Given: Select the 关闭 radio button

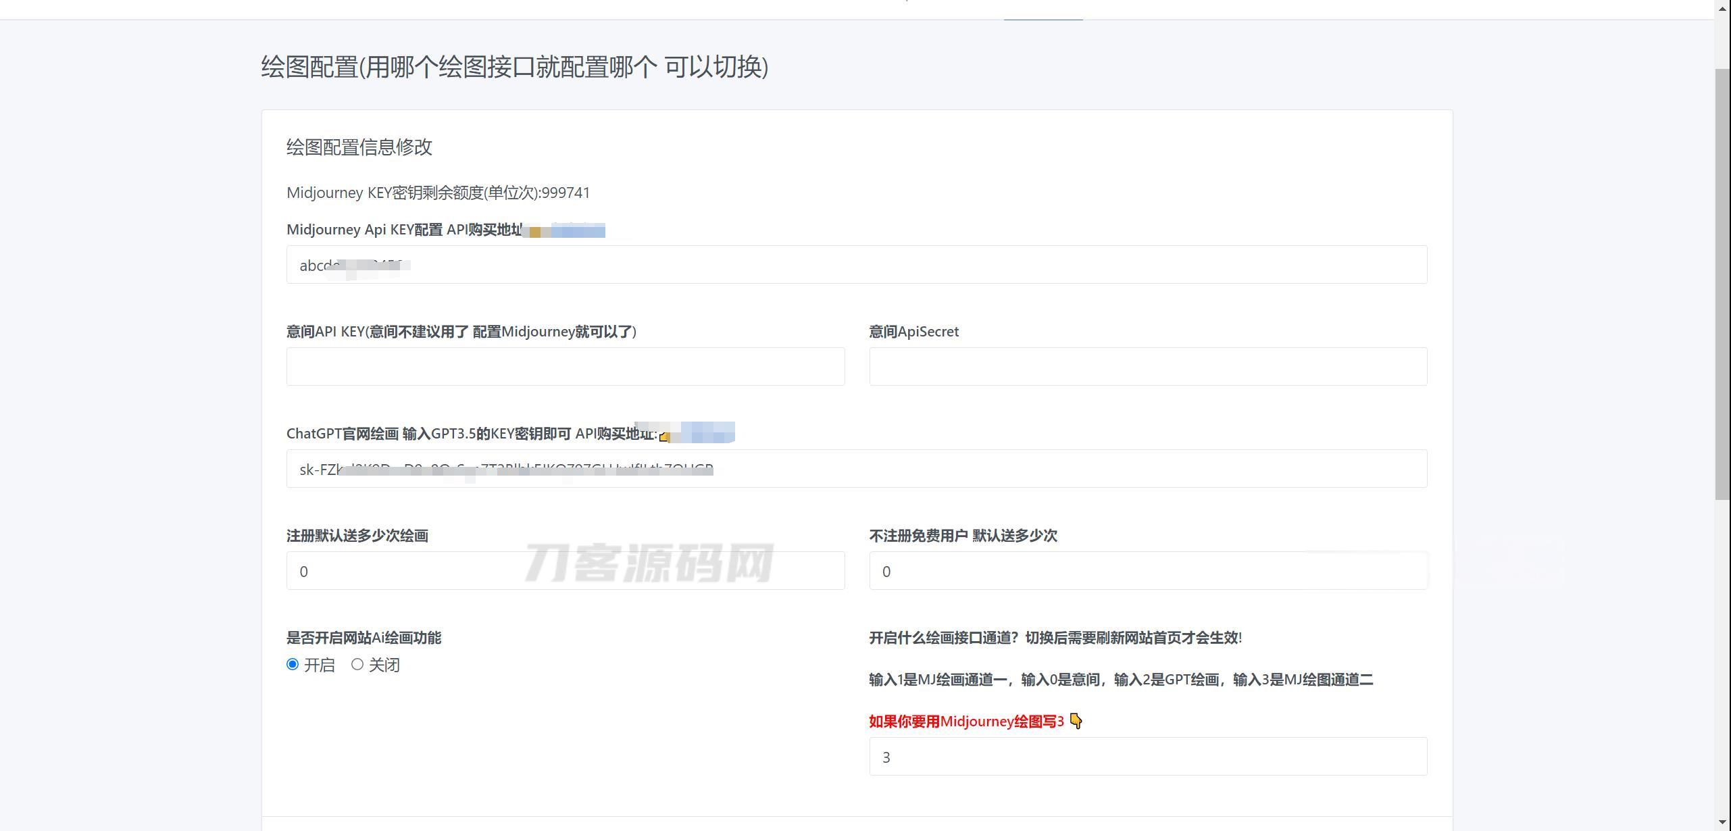Looking at the screenshot, I should tap(357, 665).
